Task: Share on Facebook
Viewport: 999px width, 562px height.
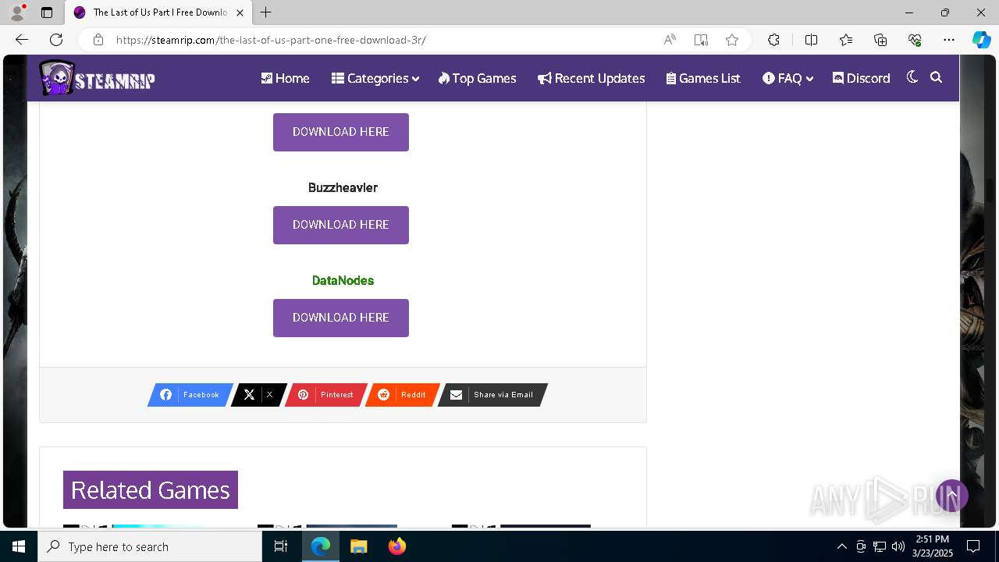Action: click(190, 395)
